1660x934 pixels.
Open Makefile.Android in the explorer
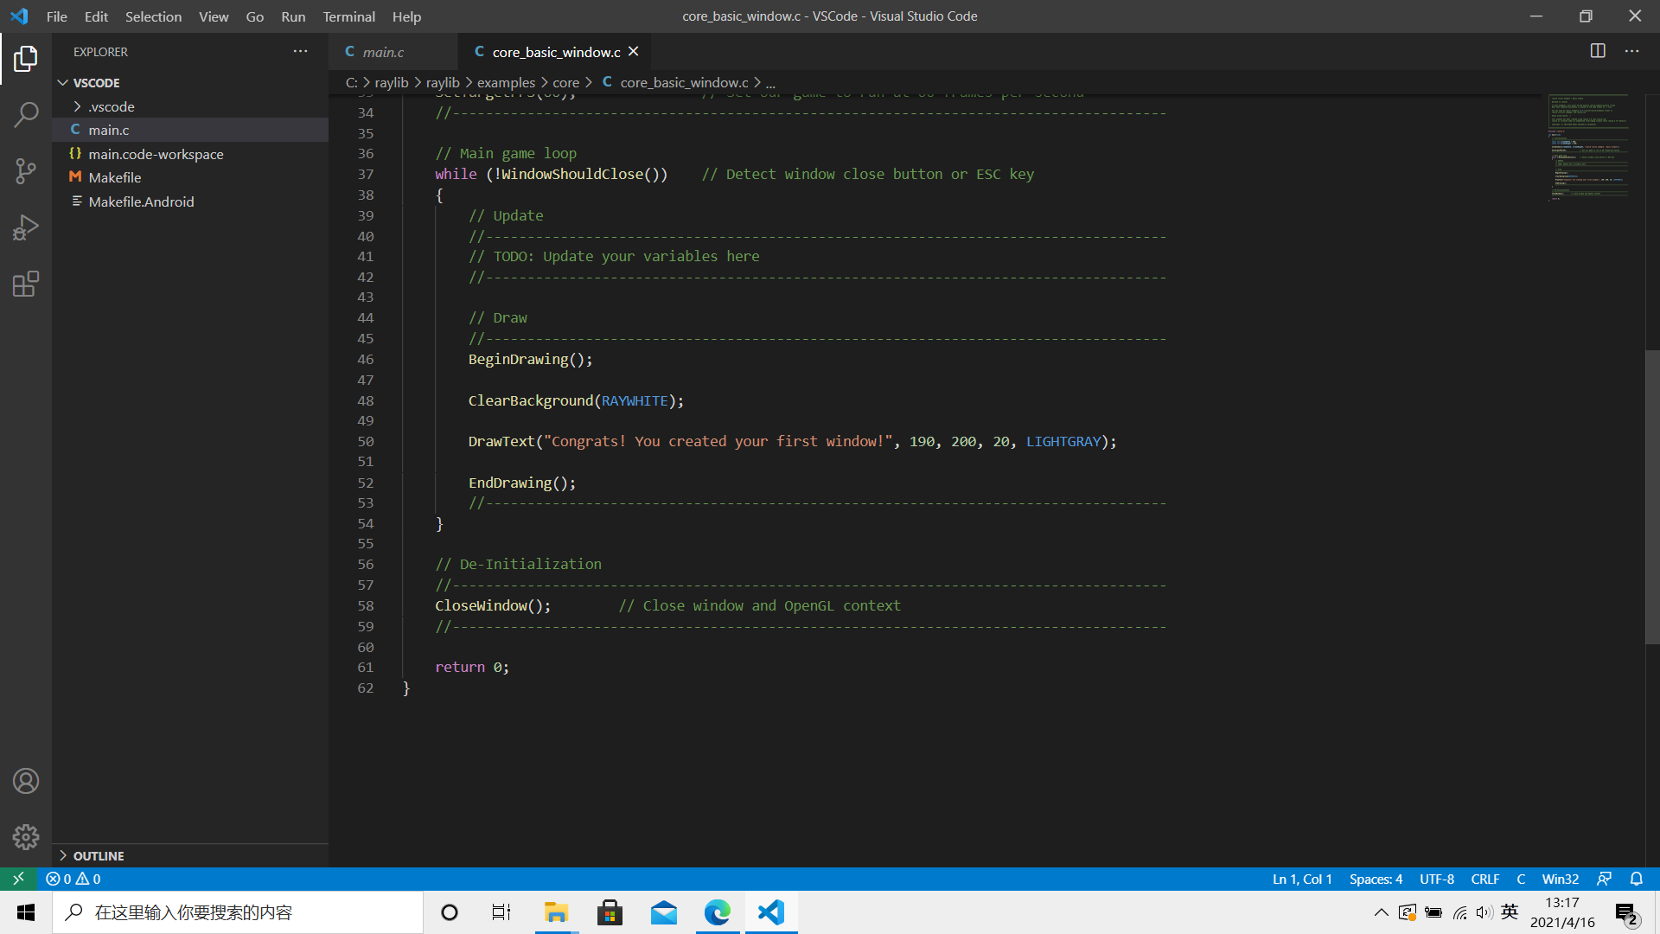[x=141, y=202]
